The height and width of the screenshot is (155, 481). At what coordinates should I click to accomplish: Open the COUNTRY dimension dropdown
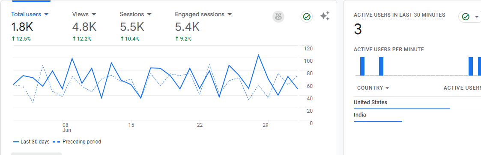(x=373, y=88)
